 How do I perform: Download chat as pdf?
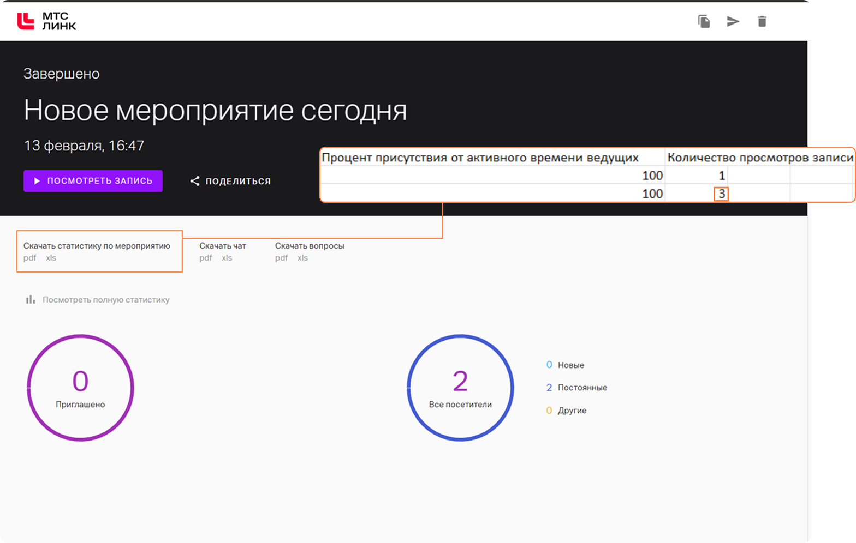click(x=205, y=258)
